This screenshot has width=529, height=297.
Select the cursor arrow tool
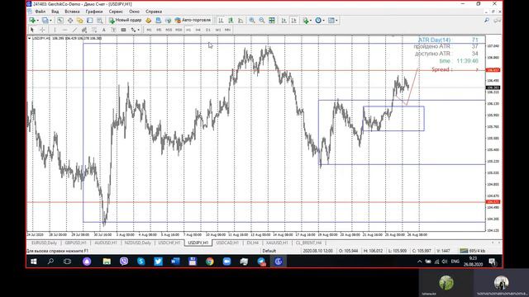32,30
